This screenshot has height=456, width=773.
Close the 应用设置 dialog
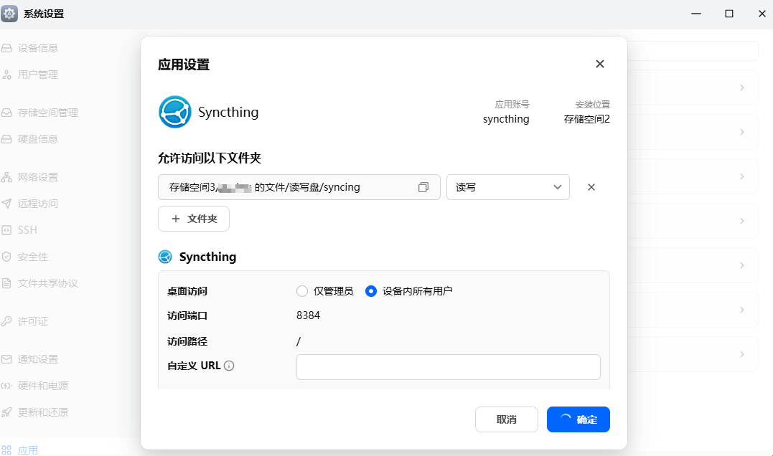click(599, 64)
